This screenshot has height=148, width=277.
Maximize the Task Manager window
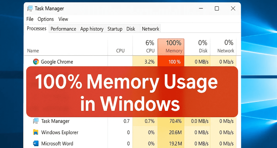217,9
